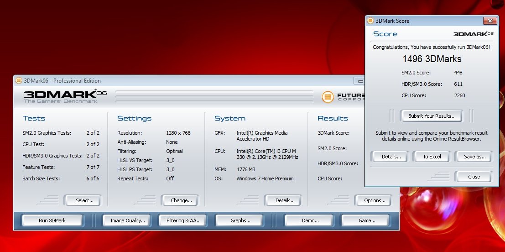Open the Graphs dialog
This screenshot has height=252, width=505.
[240, 220]
